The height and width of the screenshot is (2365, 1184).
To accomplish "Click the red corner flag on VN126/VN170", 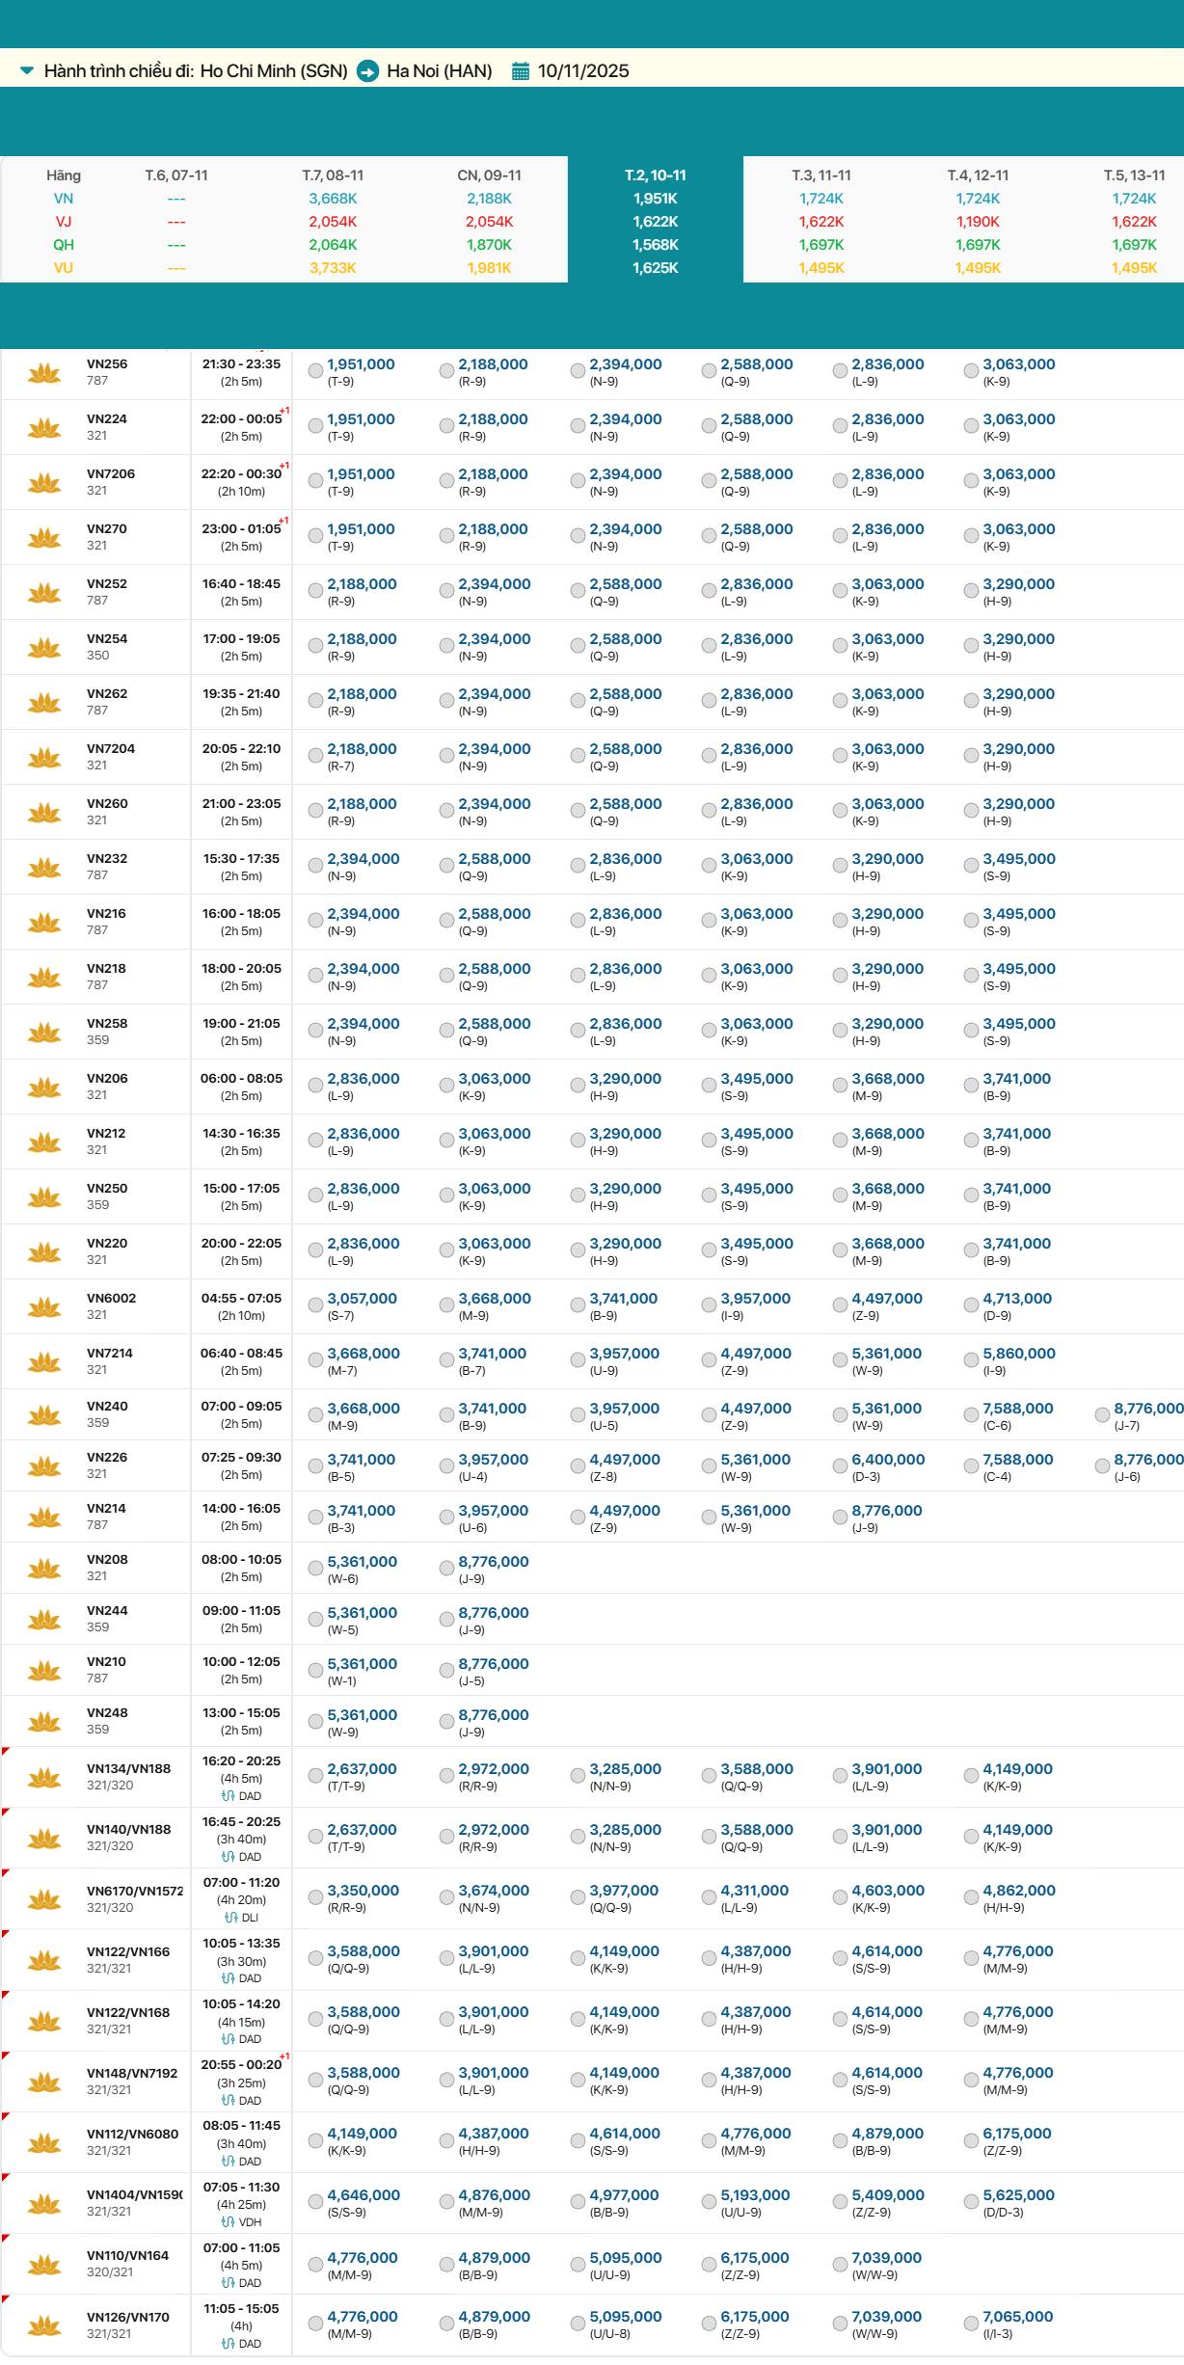I will pyautogui.click(x=5, y=2299).
